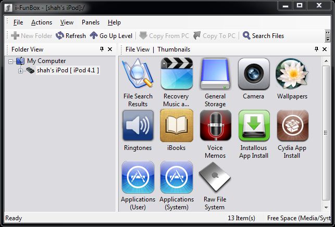Switch to the File View tab
The height and width of the screenshot is (227, 335).
point(138,49)
